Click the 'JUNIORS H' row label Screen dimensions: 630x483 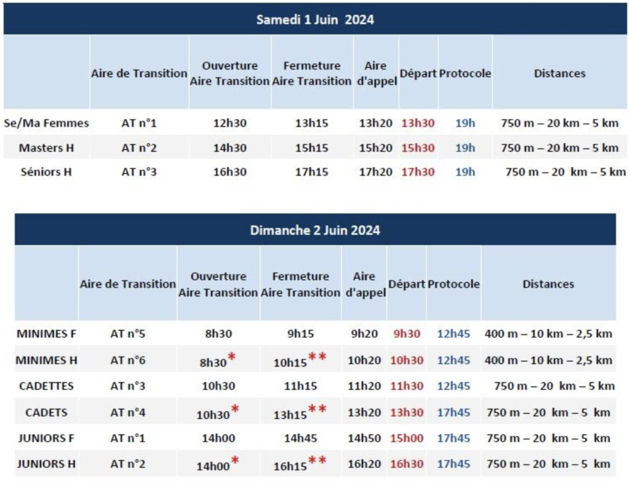(46, 464)
